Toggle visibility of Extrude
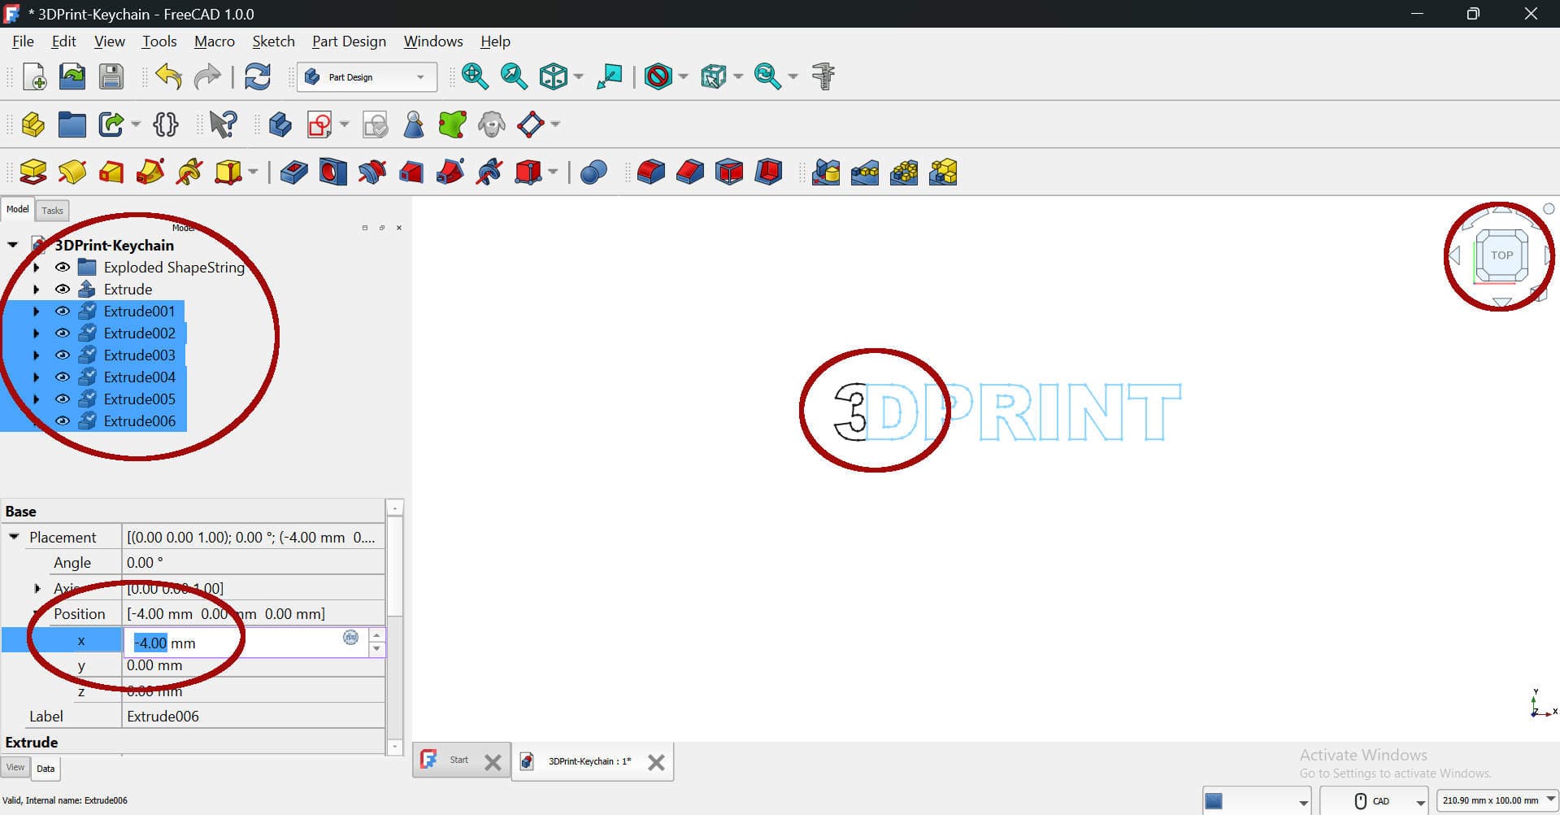1560x815 pixels. (63, 289)
